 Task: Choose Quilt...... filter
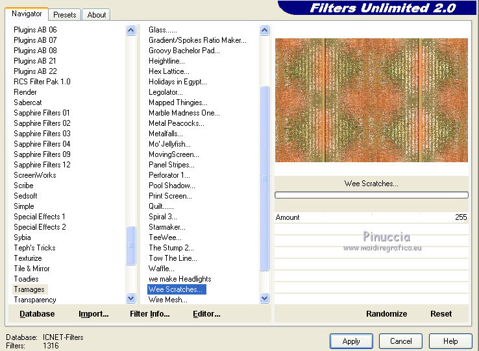(161, 206)
